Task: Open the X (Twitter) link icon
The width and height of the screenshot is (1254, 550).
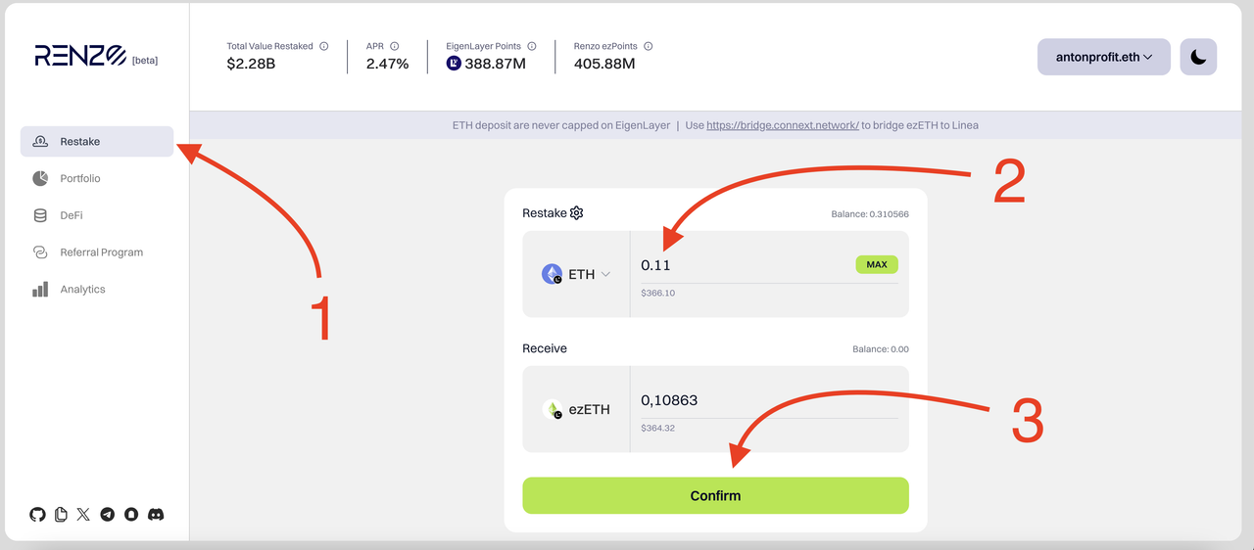Action: (x=83, y=514)
